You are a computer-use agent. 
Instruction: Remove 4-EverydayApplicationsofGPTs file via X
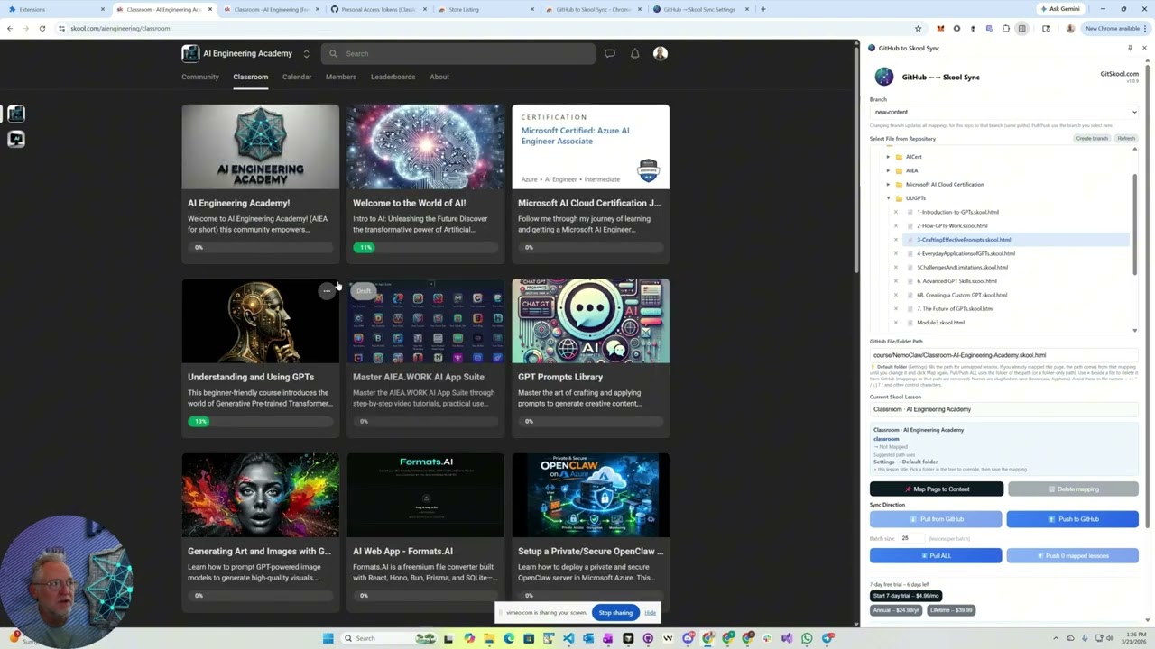pos(896,253)
